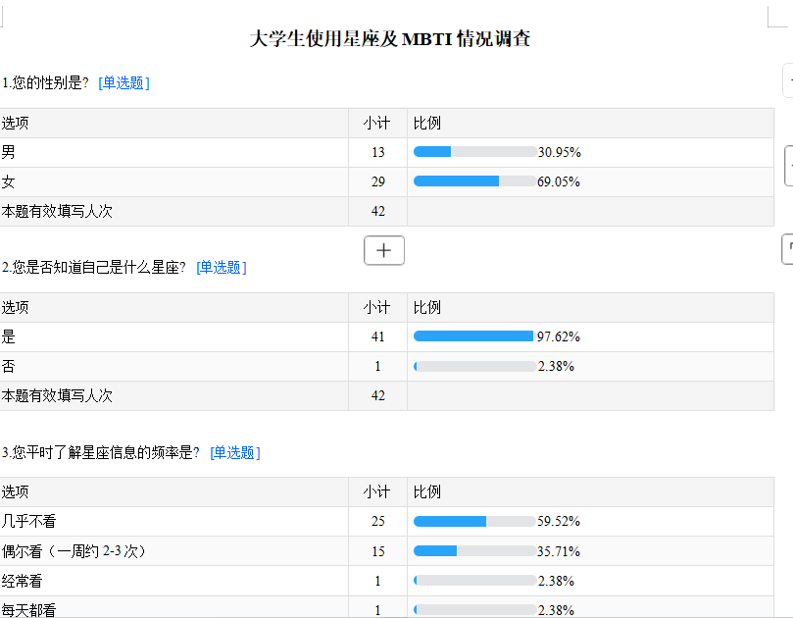This screenshot has height=618, width=793.
Task: Click 本题有效填写人次 in the gender table
Action: tap(57, 211)
